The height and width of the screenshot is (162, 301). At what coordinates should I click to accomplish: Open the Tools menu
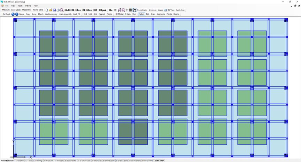20,6
